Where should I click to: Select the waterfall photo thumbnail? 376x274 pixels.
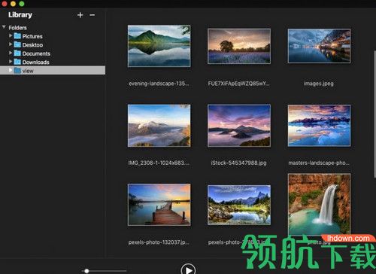point(319,205)
